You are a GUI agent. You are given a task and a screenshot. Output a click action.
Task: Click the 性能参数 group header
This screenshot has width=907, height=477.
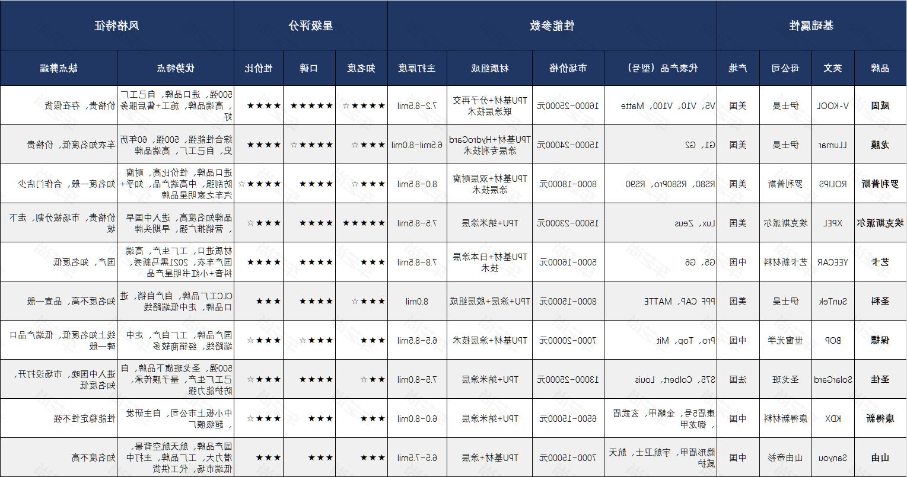552,25
